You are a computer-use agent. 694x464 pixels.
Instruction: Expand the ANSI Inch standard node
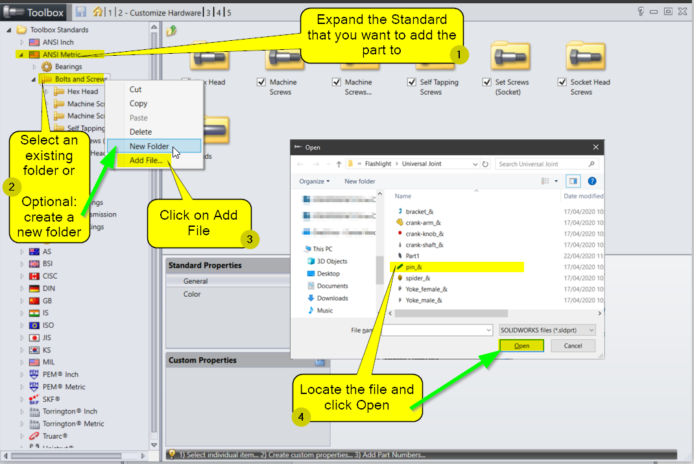(x=21, y=42)
